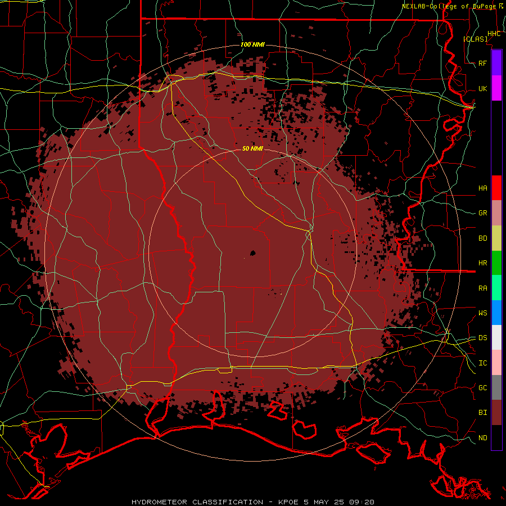Click the mint RA legend swatch
This screenshot has height=506, width=506.
[496, 288]
